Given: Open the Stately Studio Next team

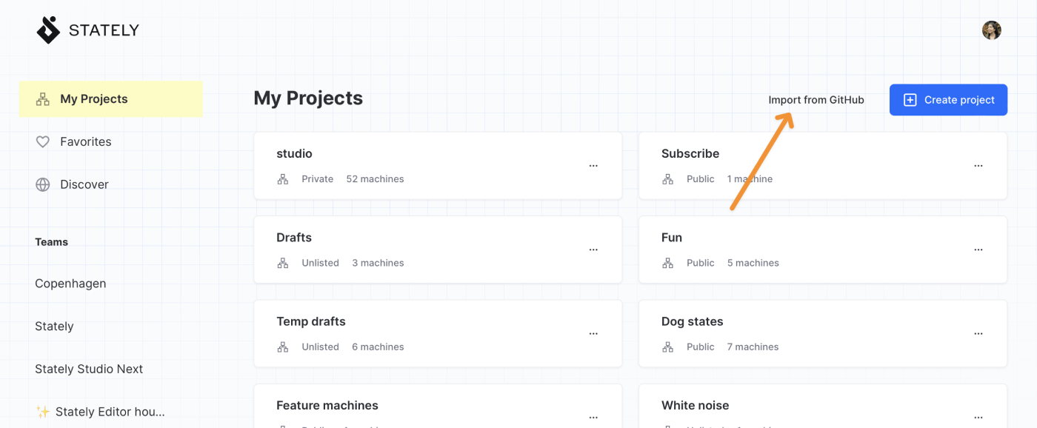Looking at the screenshot, I should [89, 369].
